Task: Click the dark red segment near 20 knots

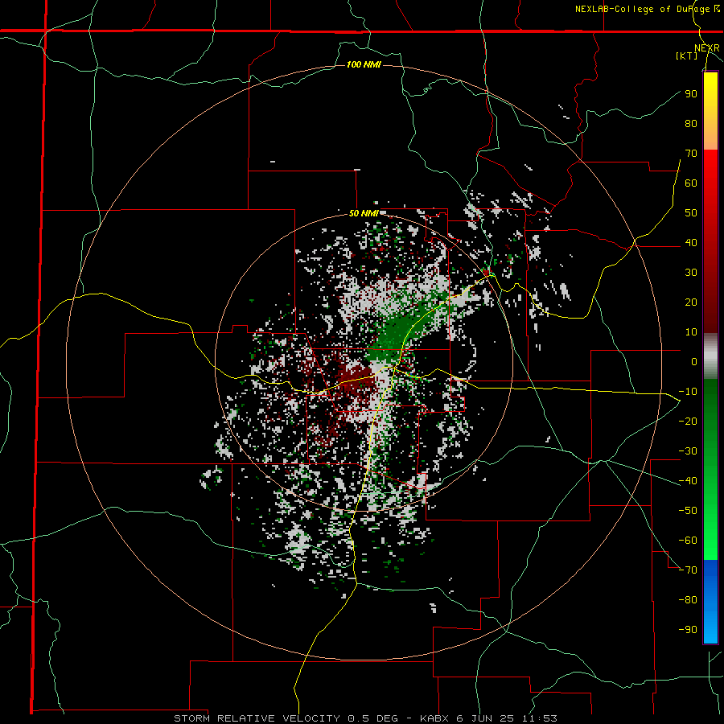Action: coord(710,302)
